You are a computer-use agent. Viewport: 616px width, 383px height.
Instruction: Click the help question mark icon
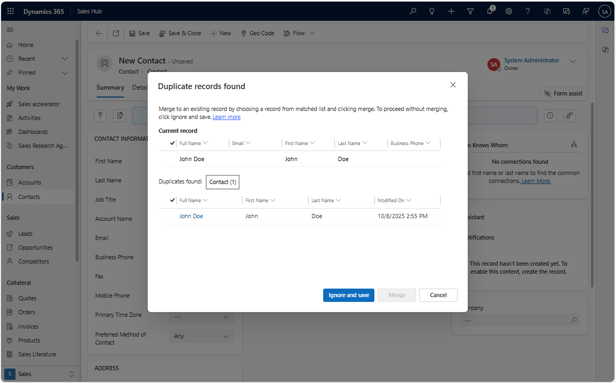[527, 11]
